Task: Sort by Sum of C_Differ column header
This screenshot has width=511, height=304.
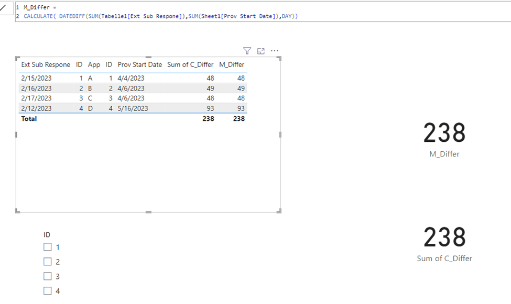Action: 190,64
